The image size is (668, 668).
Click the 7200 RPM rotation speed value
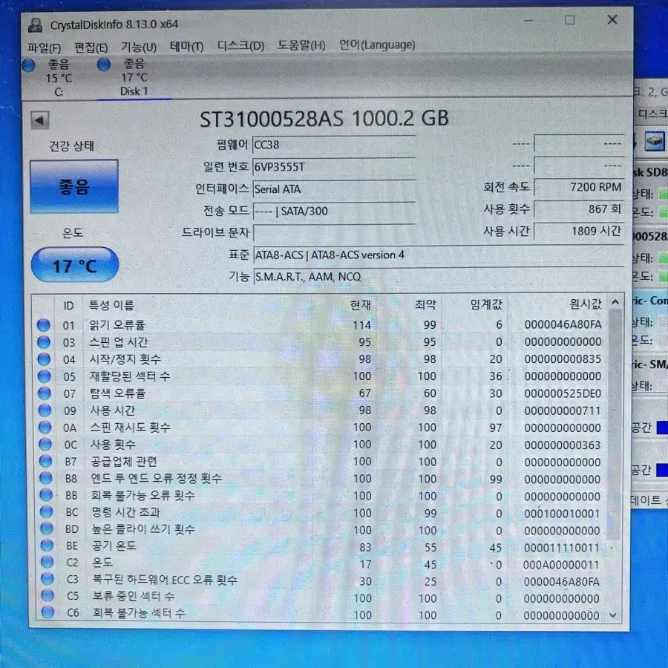(x=579, y=187)
